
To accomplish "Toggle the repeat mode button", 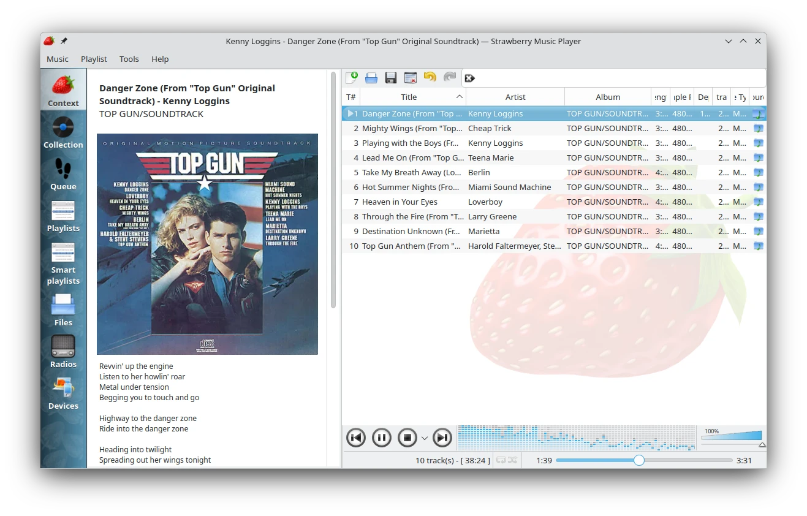I will (x=501, y=460).
